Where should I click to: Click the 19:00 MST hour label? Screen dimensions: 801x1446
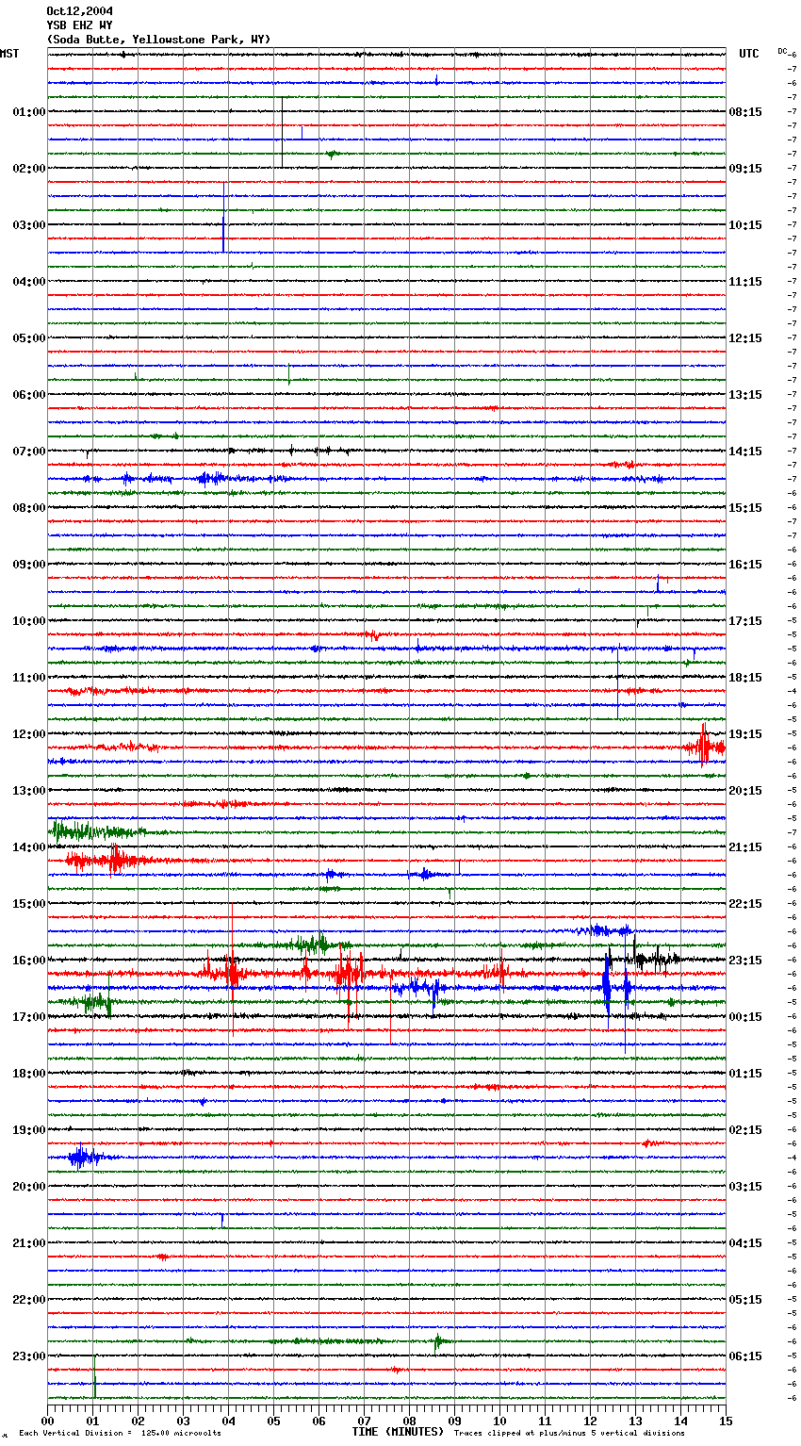[x=29, y=1130]
